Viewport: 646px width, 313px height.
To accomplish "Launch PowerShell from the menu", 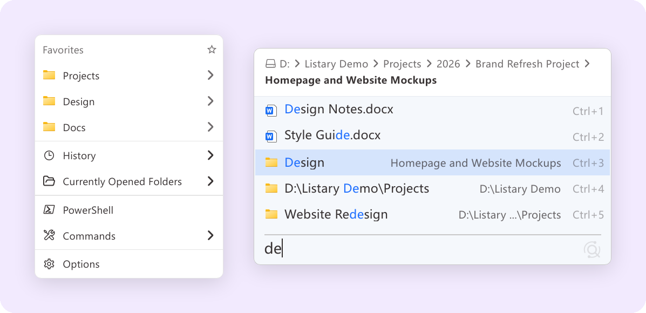I will (x=129, y=210).
